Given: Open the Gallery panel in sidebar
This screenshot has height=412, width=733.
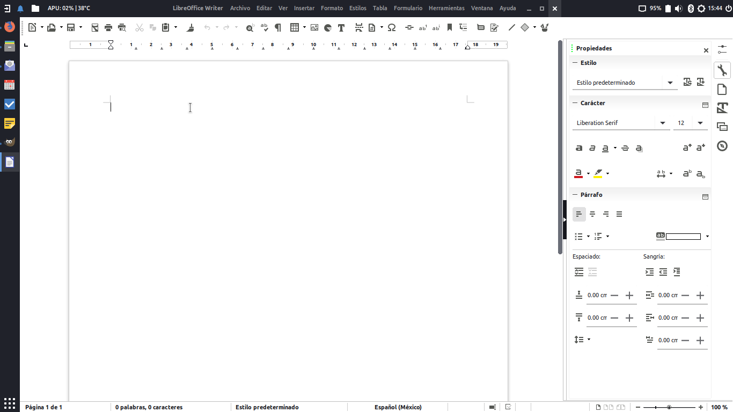Looking at the screenshot, I should [722, 127].
